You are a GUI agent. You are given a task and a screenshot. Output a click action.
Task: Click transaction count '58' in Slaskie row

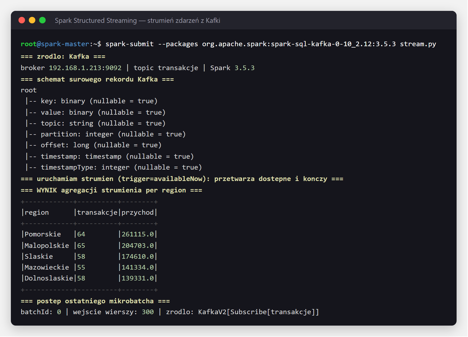click(x=81, y=257)
